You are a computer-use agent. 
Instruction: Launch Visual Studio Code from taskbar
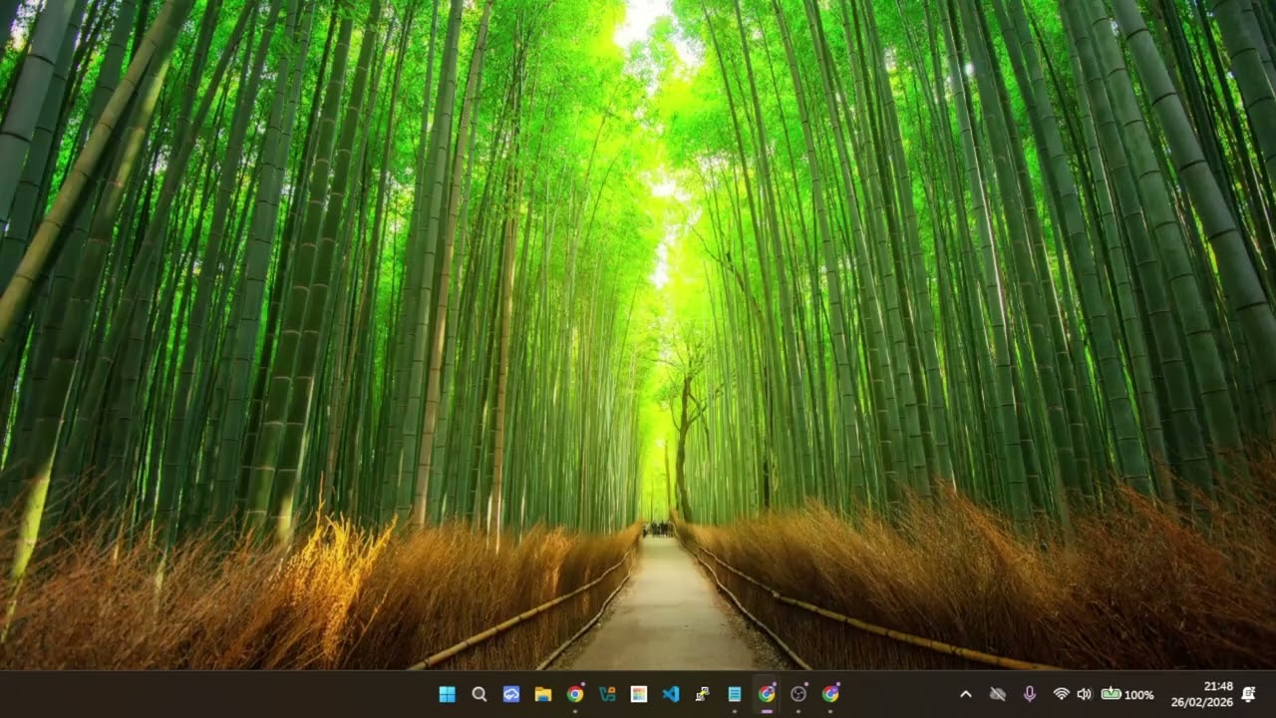click(671, 694)
